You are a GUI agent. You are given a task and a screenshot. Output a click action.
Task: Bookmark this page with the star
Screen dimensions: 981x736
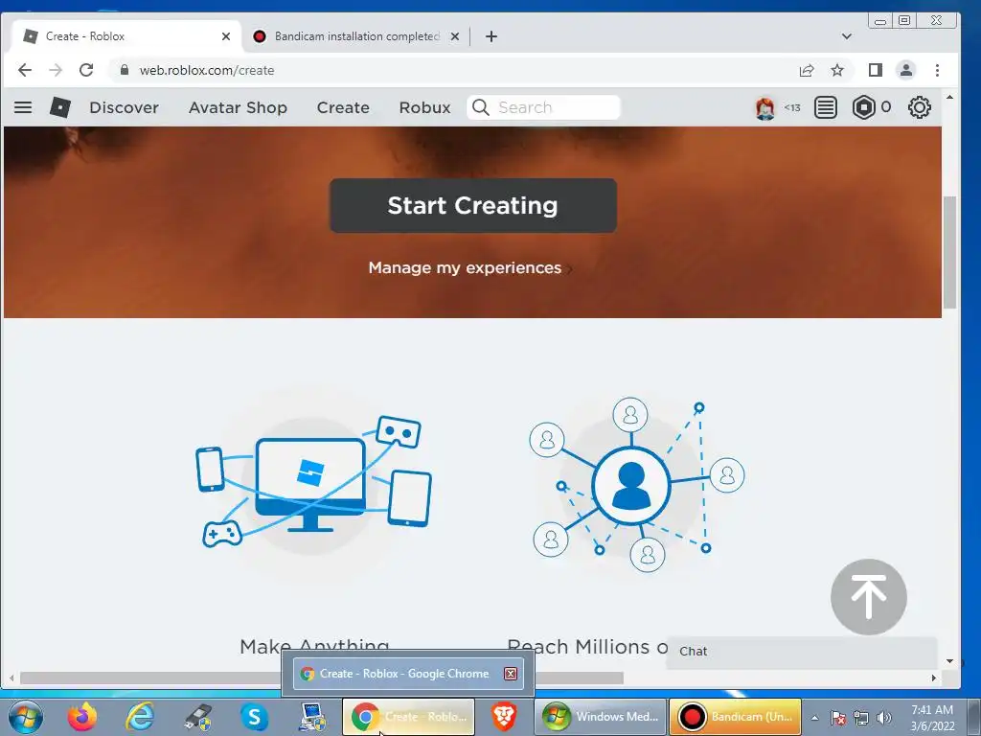click(x=837, y=70)
